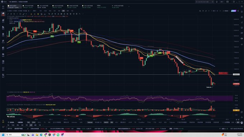Screen dimensions: 244x137
Task: Switch to the SOL/USDT ticker tab
Action: click(43, 6)
